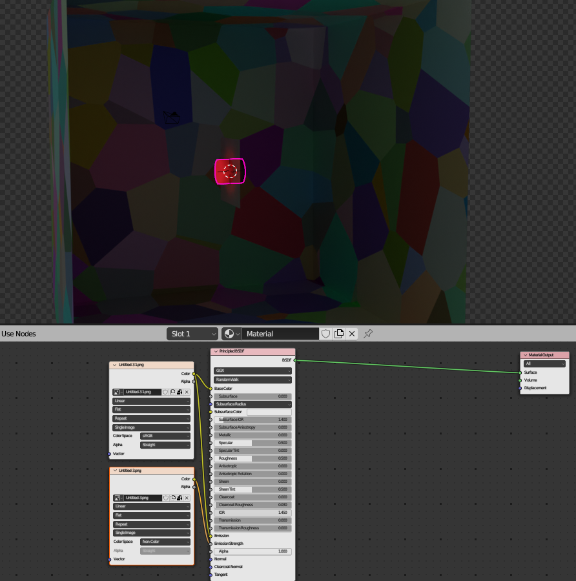
Task: Unlink image with X in Untitled-3.png node
Action: 187,498
